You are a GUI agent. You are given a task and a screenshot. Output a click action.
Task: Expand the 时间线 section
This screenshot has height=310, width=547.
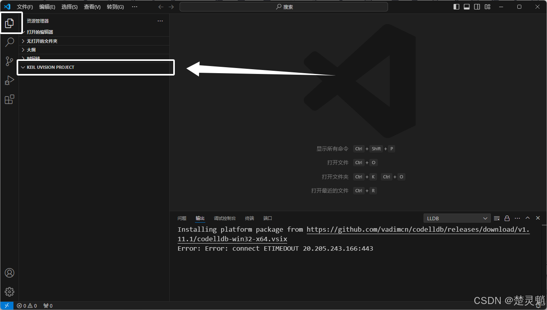coord(94,58)
